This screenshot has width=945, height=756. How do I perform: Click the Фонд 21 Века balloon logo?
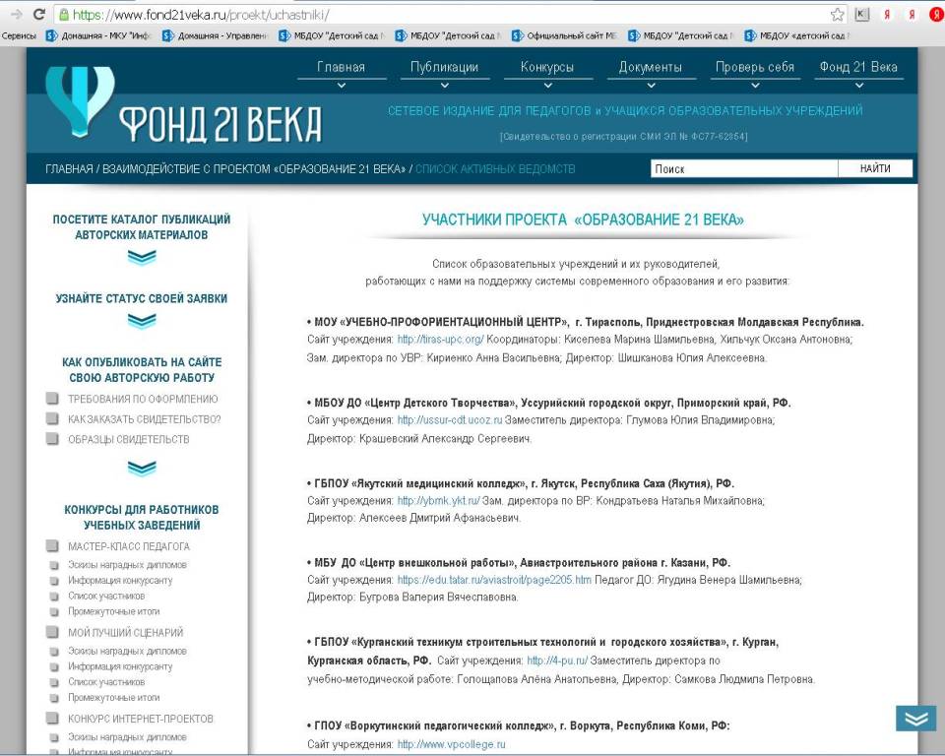pos(80,100)
